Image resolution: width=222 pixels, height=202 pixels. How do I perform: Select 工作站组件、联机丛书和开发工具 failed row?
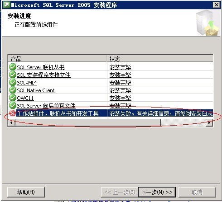click(x=111, y=113)
